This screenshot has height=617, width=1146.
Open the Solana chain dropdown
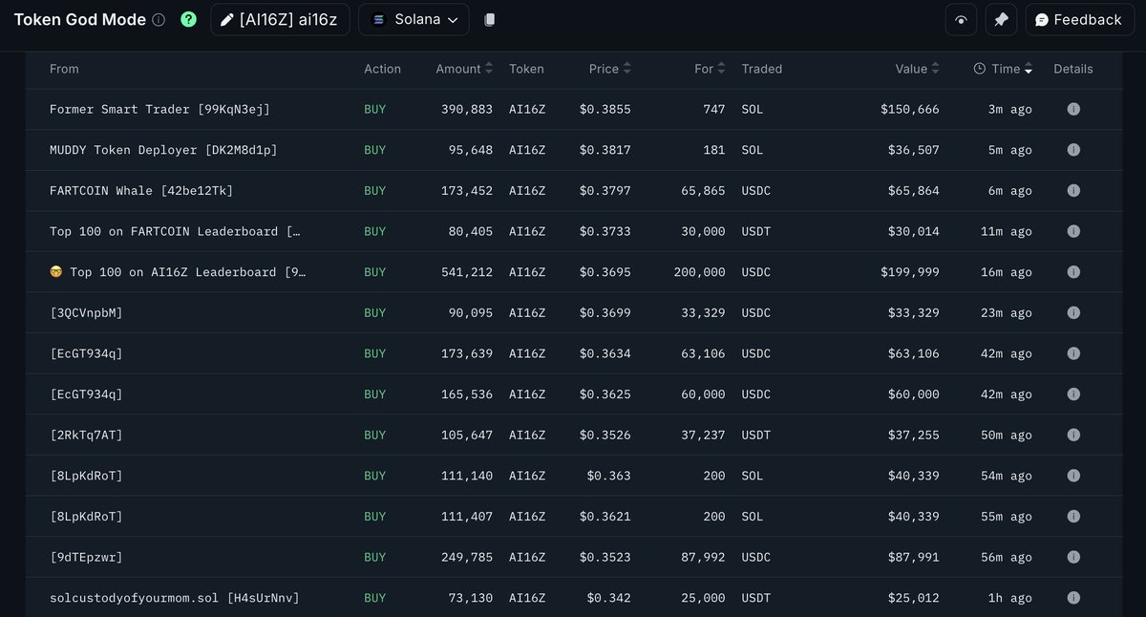(414, 19)
